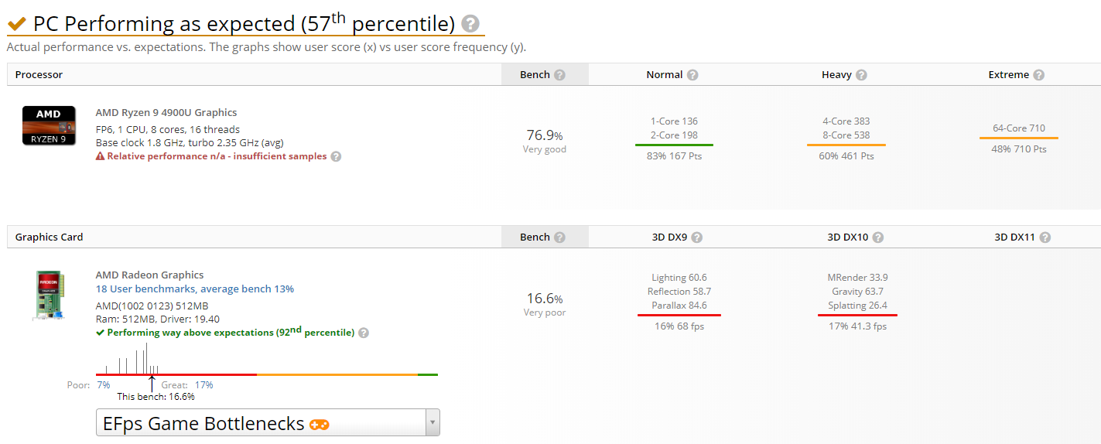Click the Processor section header
This screenshot has height=444, width=1101.
tap(39, 75)
